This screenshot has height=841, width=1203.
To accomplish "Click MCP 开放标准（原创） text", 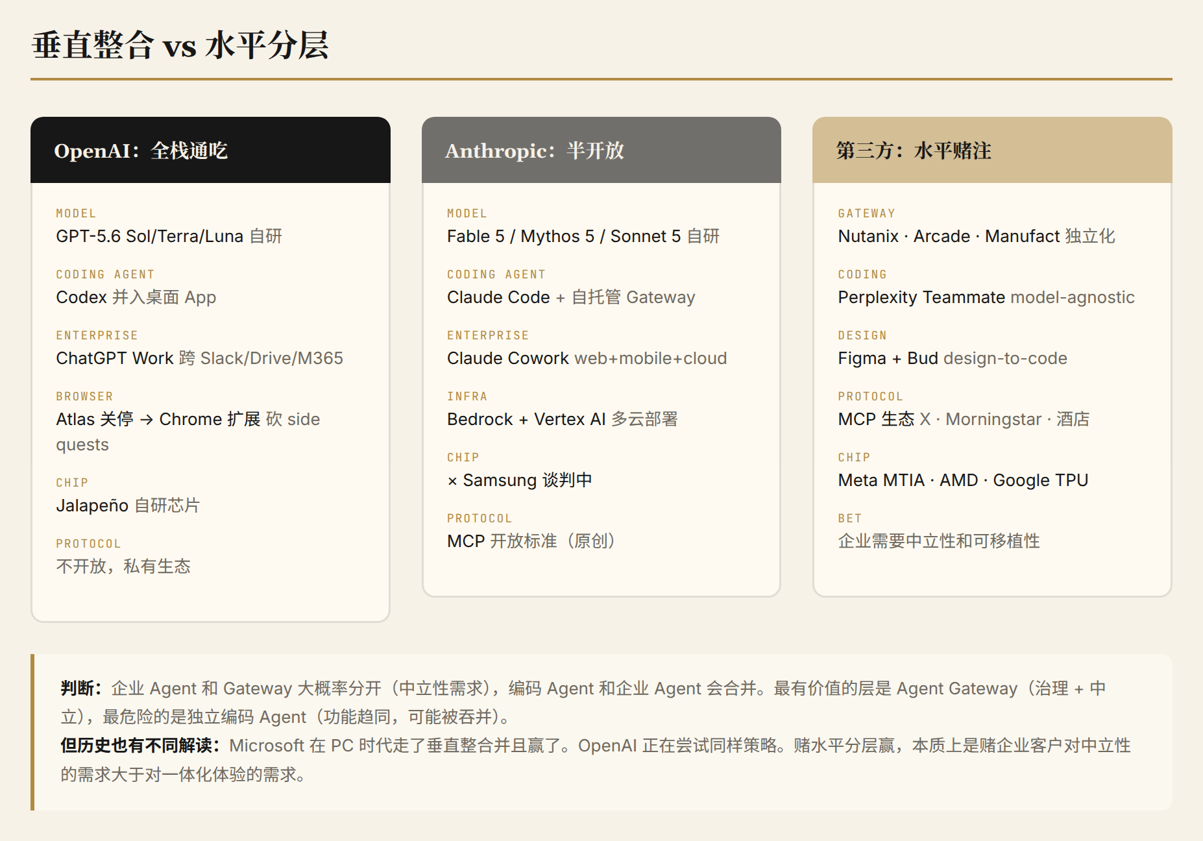I will click(531, 541).
